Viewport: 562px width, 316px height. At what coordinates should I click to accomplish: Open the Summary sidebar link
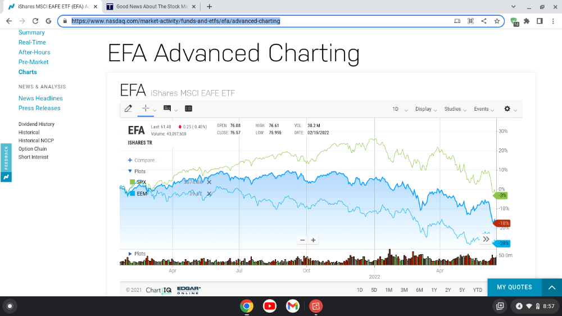tap(31, 32)
